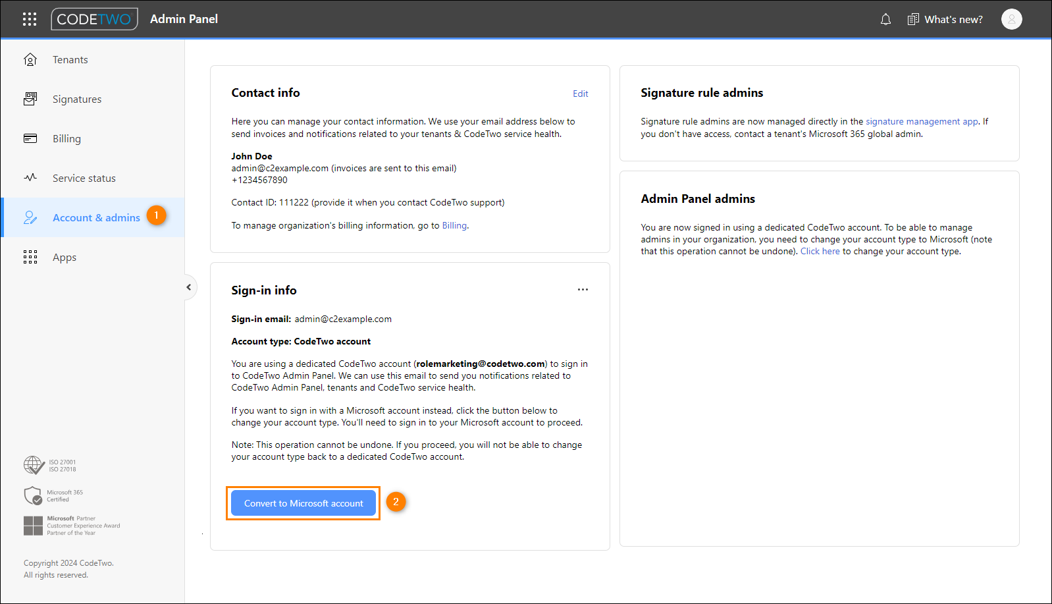Click the Signature rule admins heading

coord(702,93)
